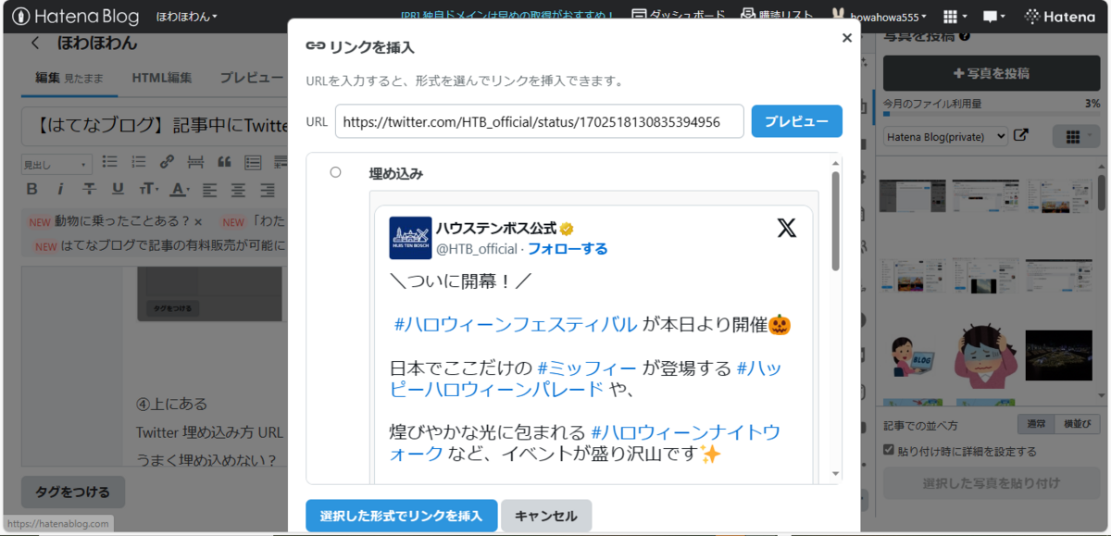Open the services grid dropdown in header
1111x536 pixels.
(955, 17)
